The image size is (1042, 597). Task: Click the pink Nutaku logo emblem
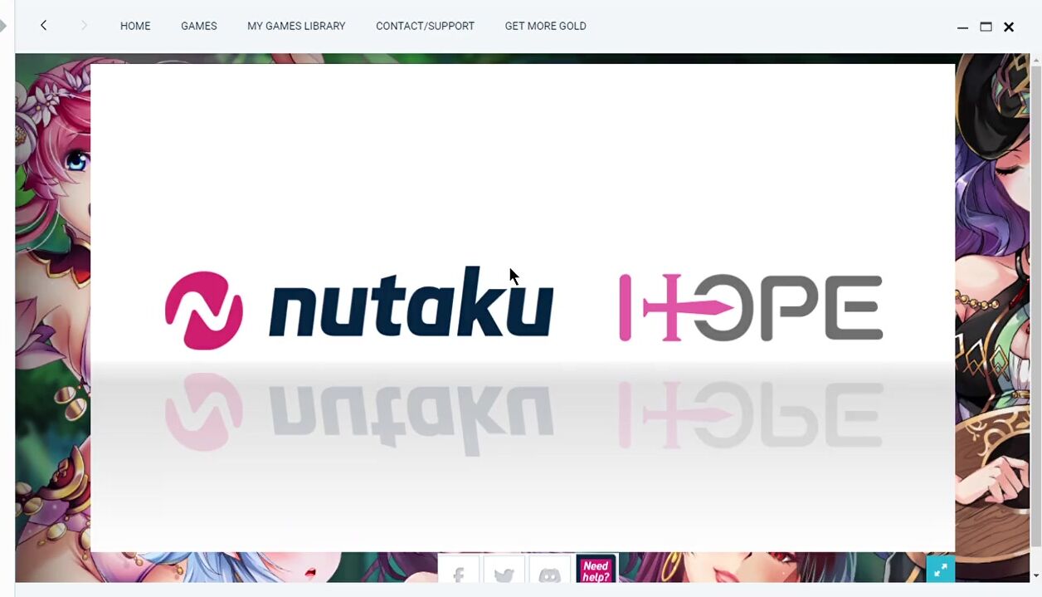[204, 310]
